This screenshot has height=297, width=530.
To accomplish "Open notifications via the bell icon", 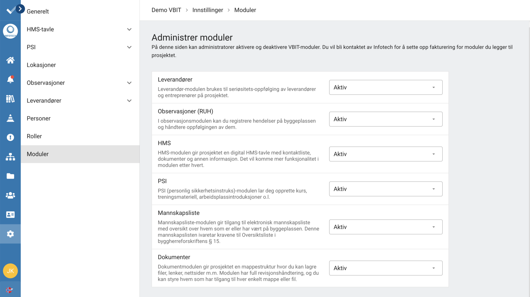I will [10, 79].
